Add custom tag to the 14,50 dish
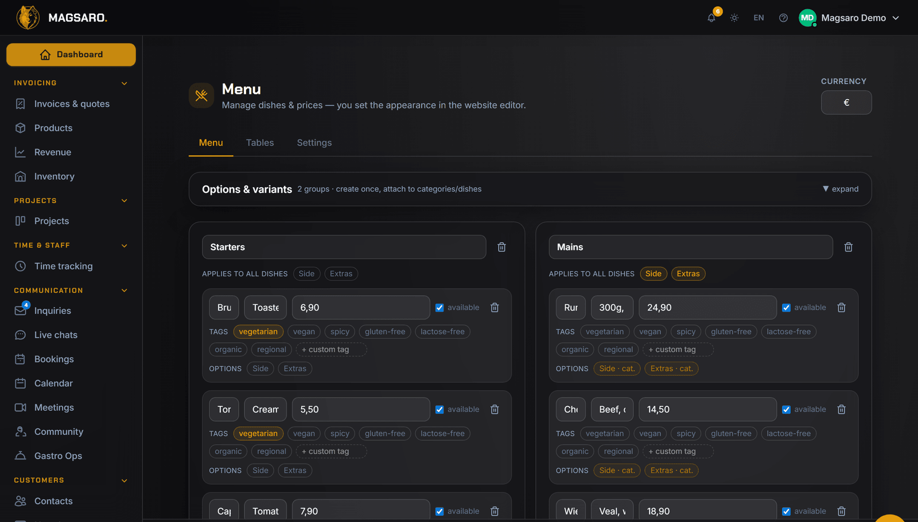The image size is (918, 522). [x=678, y=452]
